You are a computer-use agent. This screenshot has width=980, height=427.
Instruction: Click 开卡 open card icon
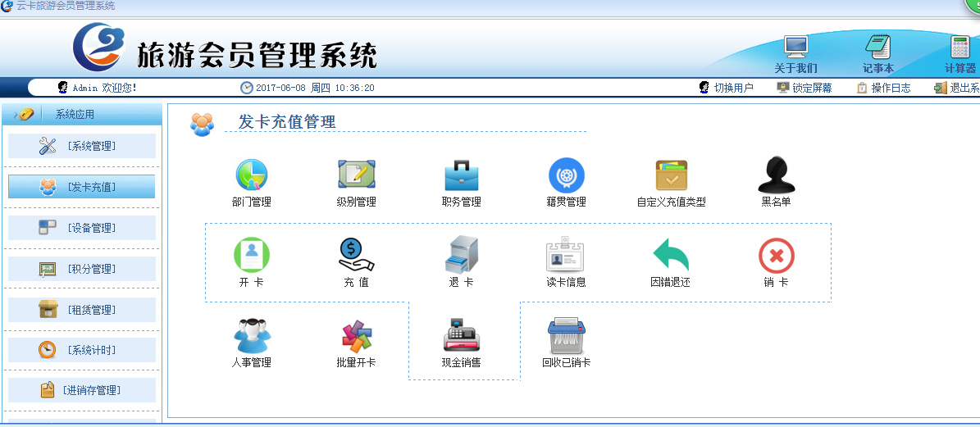tap(251, 255)
